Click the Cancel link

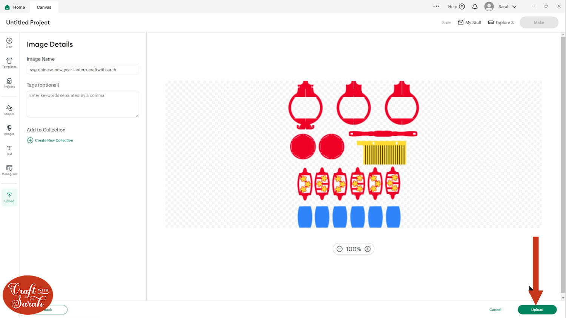(x=495, y=310)
